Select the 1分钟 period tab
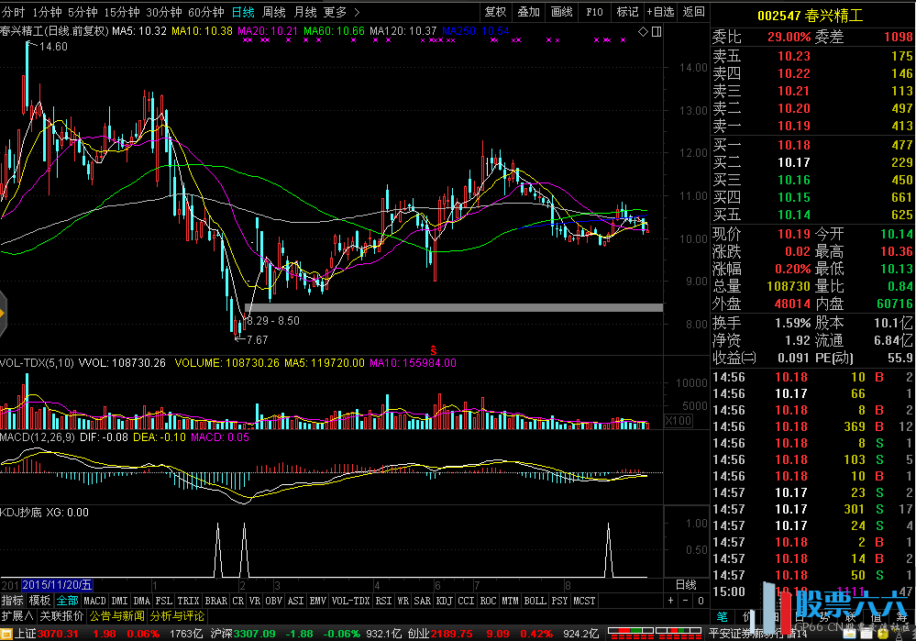 point(48,12)
